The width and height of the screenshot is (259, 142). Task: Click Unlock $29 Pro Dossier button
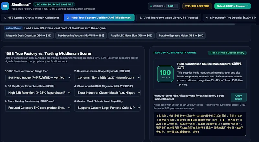[232, 6]
